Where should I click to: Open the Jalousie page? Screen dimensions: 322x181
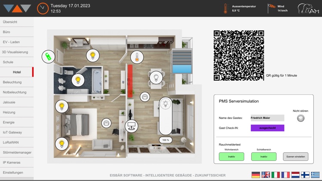click(17, 102)
